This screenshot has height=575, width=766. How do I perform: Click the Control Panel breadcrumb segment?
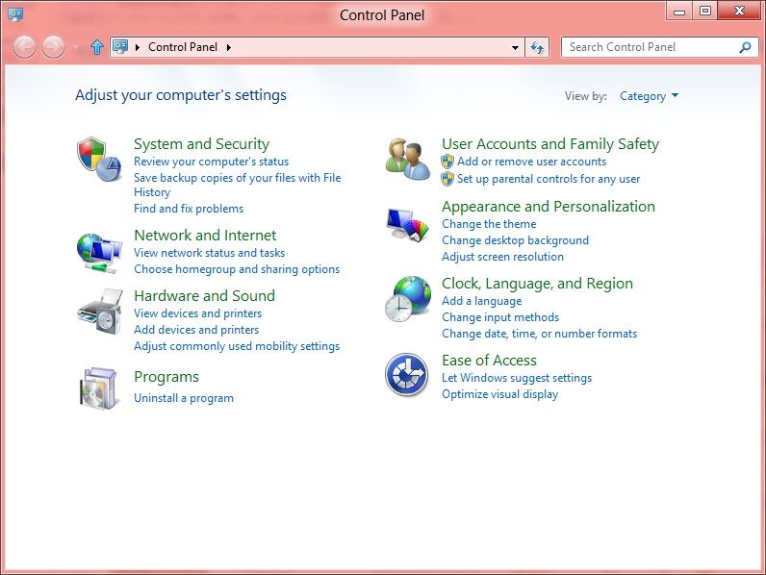tap(183, 47)
